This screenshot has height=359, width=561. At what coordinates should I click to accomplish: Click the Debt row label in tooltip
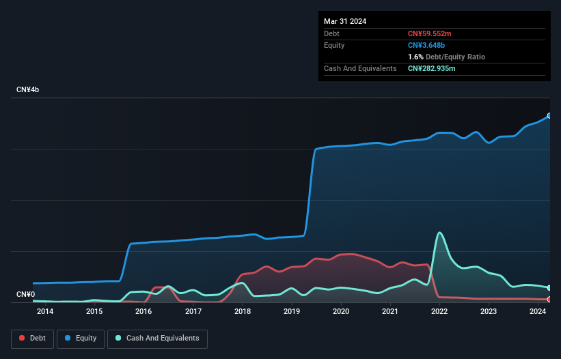[x=331, y=33]
